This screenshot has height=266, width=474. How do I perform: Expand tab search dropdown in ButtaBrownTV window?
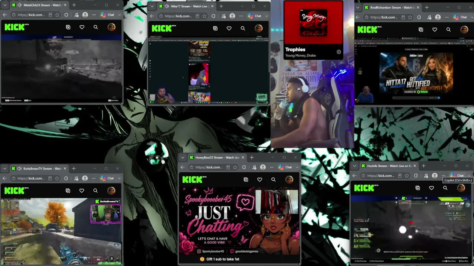pyautogui.click(x=4, y=168)
